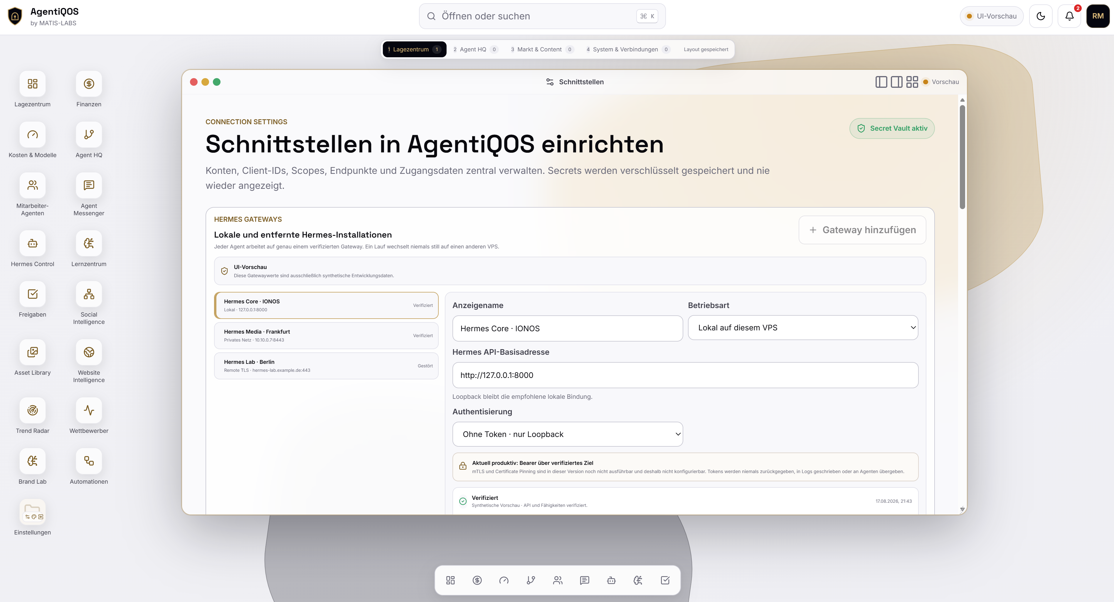Open Wettbewerber activity icon
The height and width of the screenshot is (602, 1114).
pyautogui.click(x=89, y=411)
